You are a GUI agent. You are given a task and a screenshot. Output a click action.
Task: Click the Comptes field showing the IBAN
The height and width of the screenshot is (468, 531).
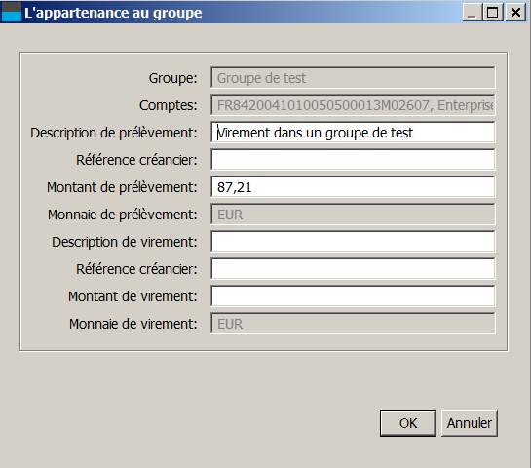point(353,105)
